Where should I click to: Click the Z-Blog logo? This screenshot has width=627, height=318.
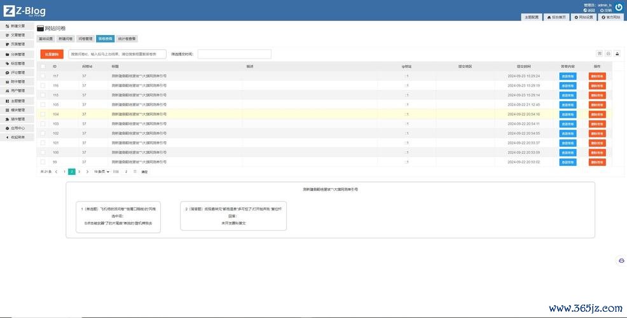24,11
